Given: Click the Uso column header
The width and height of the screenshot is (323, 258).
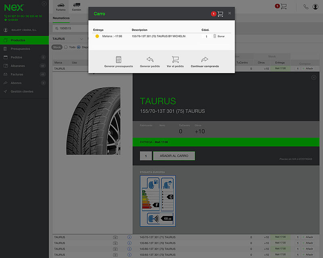Looking at the screenshot, I should [74, 63].
